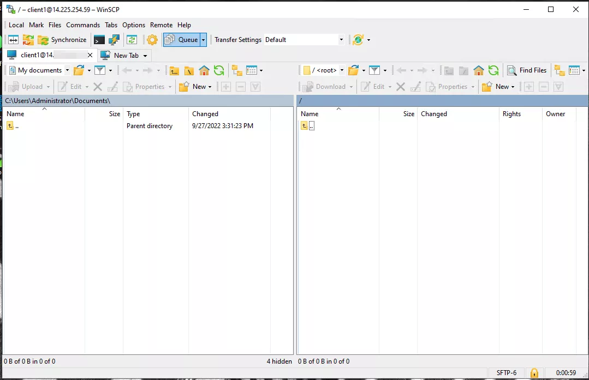Screen dimensions: 589x380
Task: Click the Compare Directories icon
Action: point(13,40)
